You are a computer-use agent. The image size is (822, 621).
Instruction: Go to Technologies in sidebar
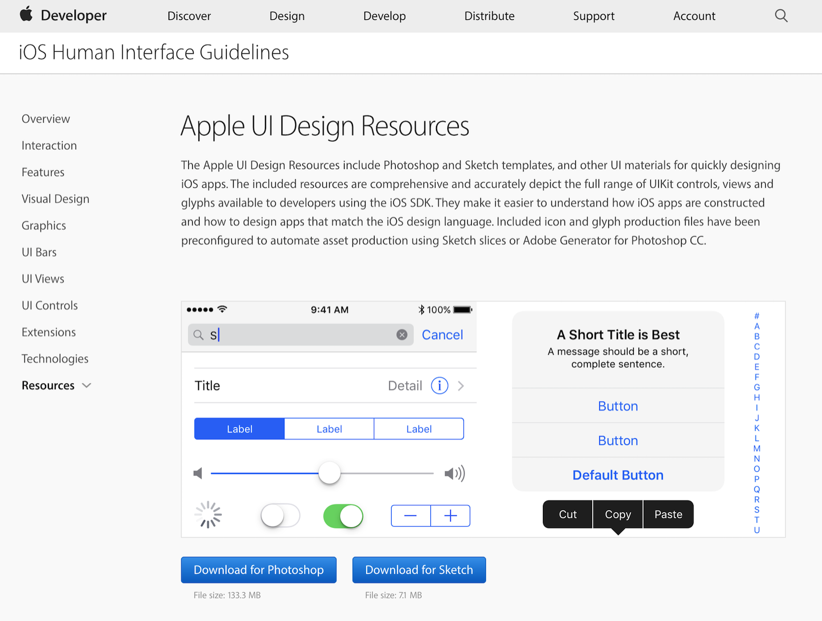(x=55, y=359)
